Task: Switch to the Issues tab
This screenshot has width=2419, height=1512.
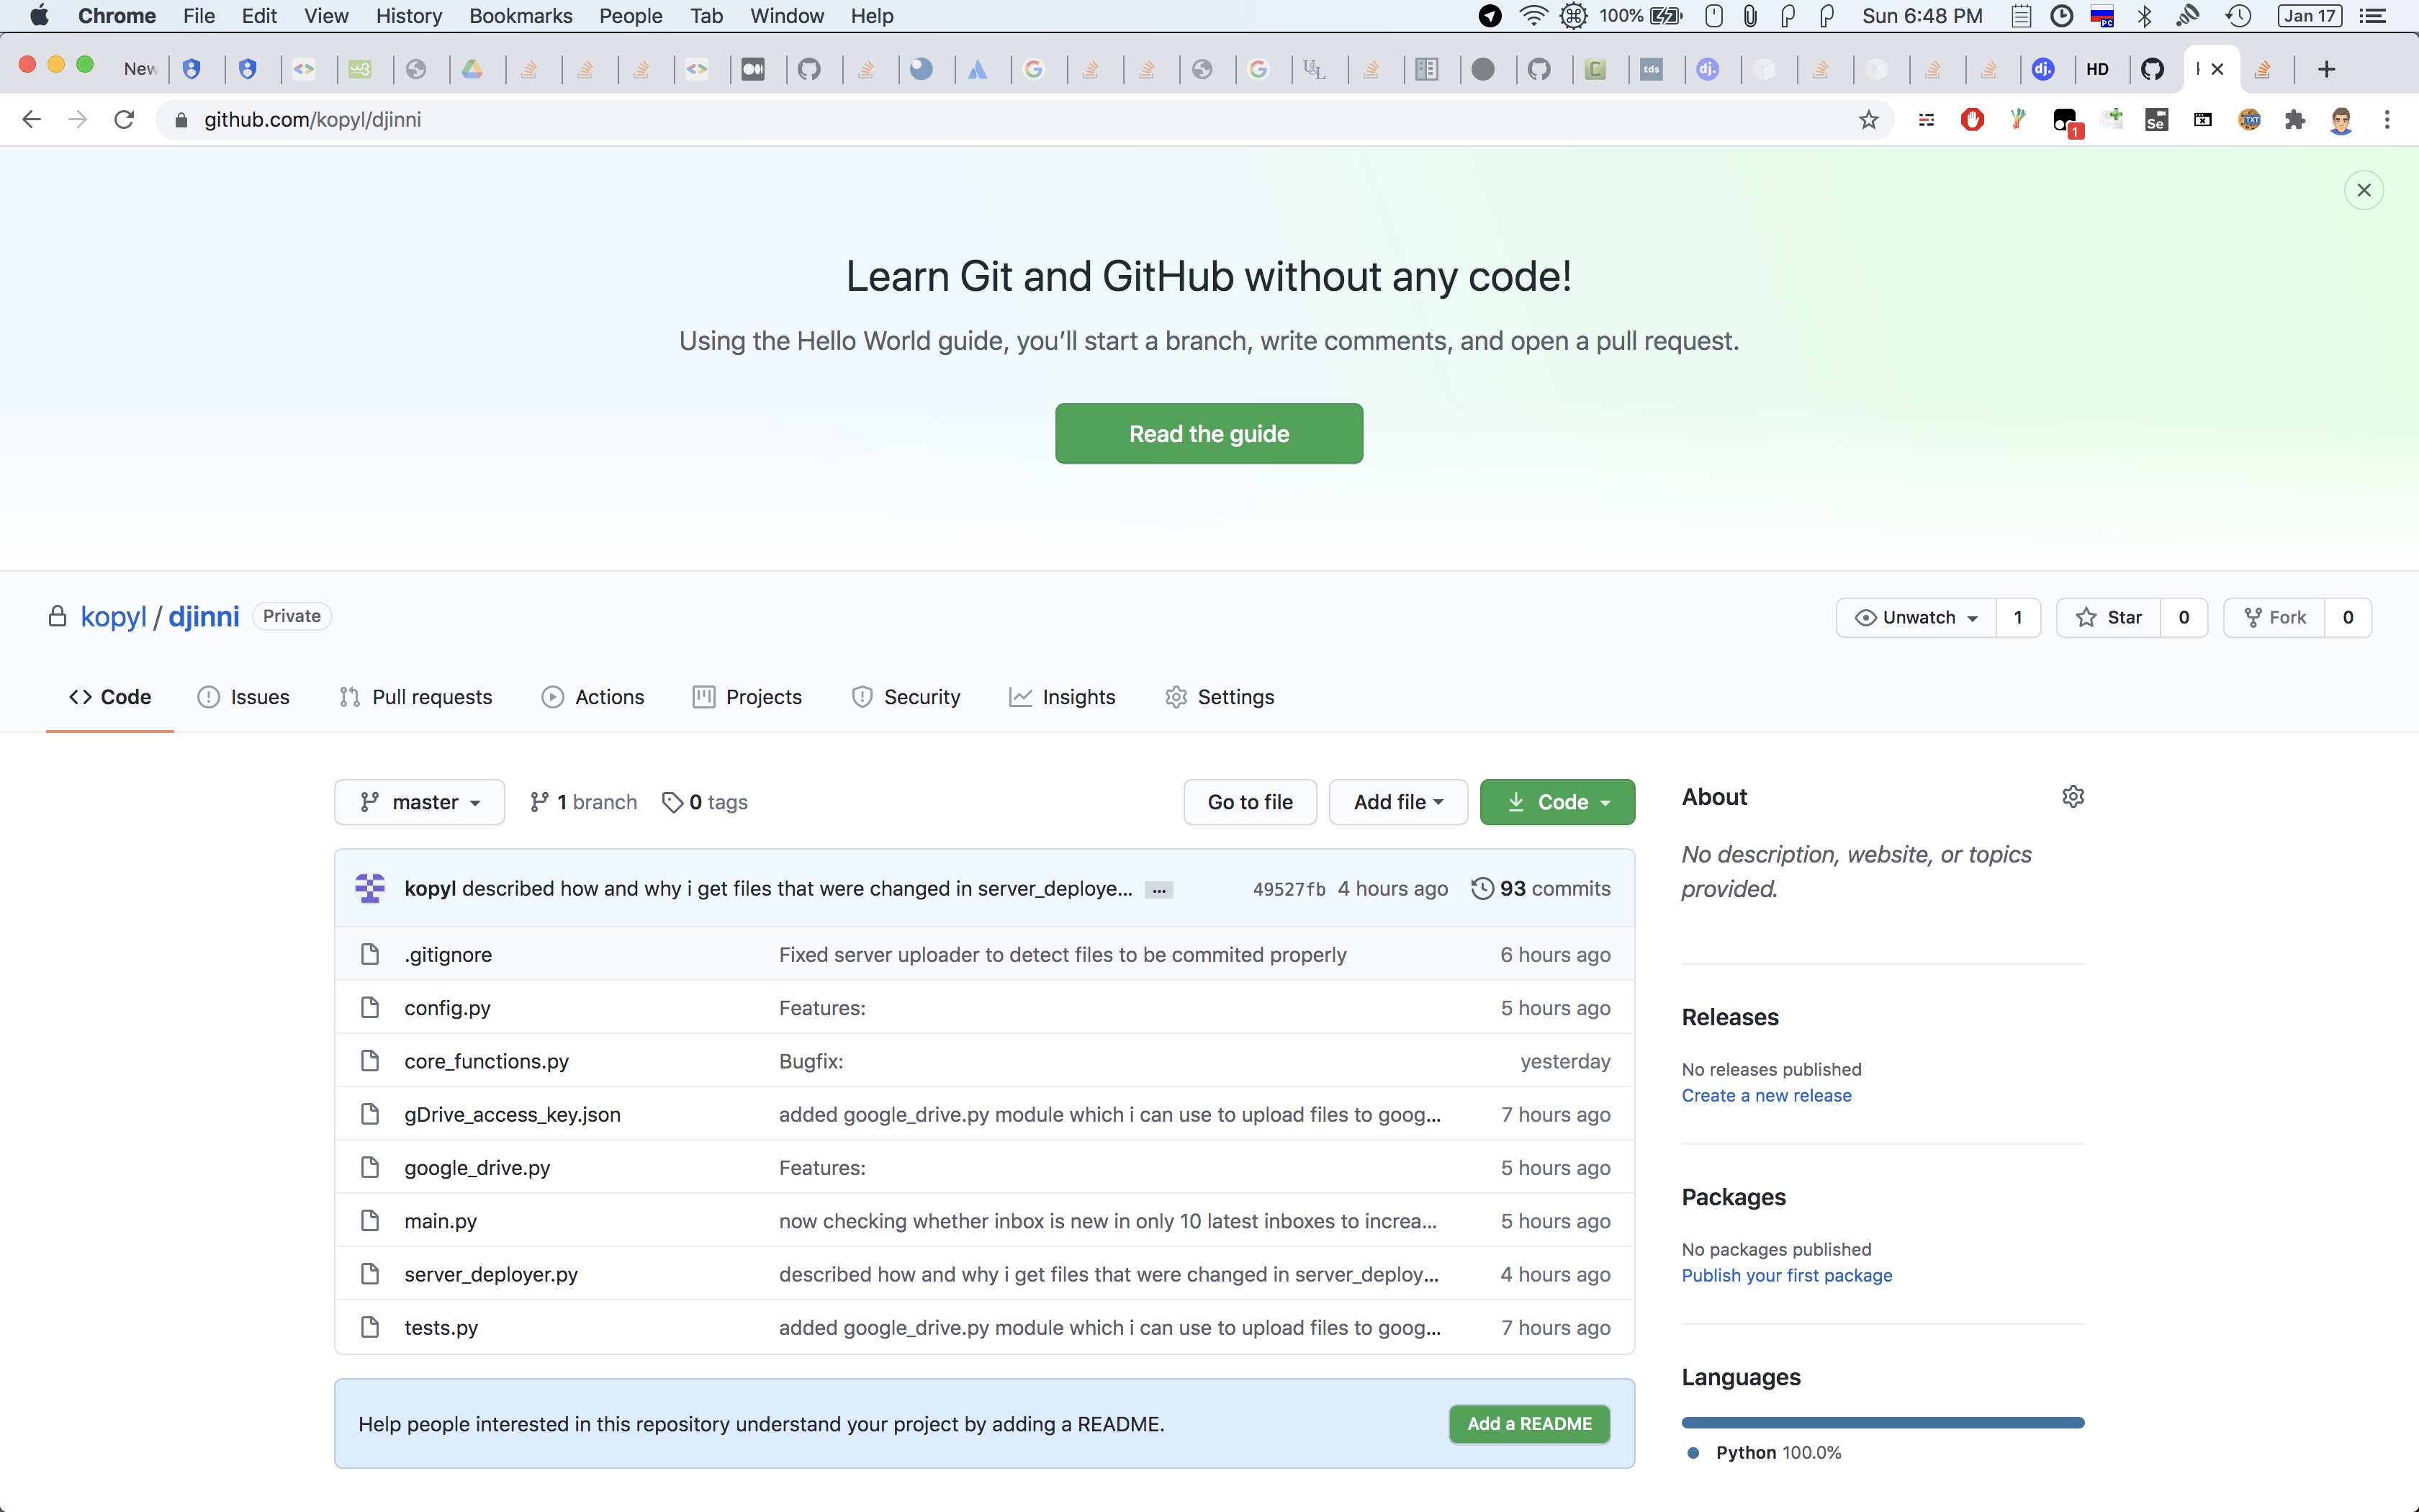Action: (244, 697)
